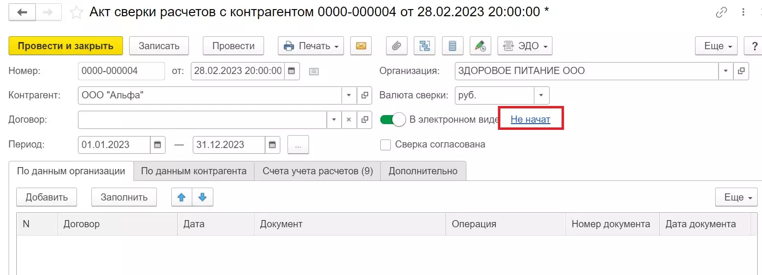Click the Операция column header

click(506, 224)
